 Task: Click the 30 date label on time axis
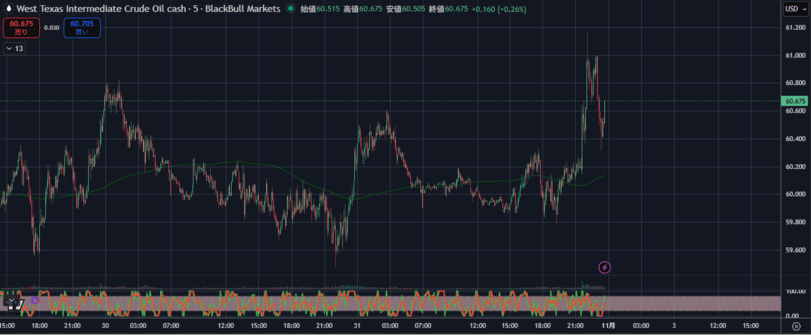tap(105, 326)
